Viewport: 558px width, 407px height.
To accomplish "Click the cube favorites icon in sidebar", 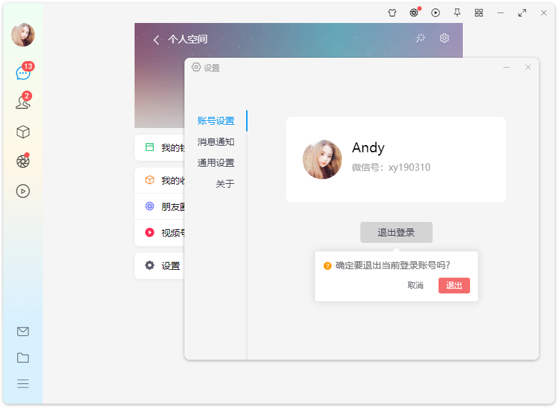I will (x=23, y=132).
